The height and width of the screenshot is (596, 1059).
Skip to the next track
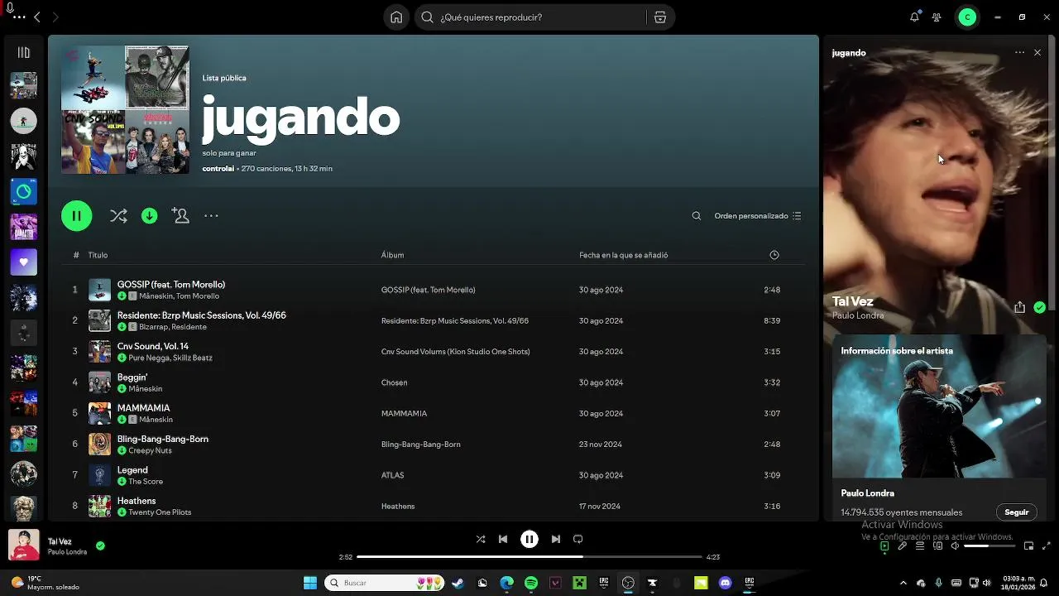click(556, 539)
